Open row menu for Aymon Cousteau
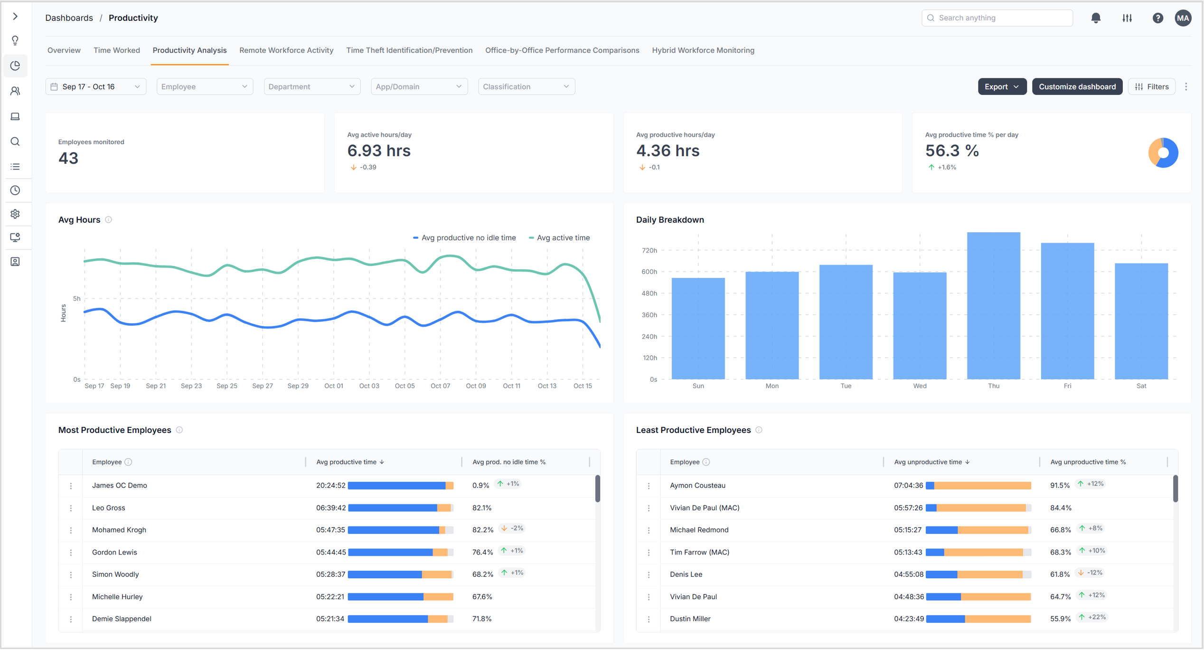The height and width of the screenshot is (650, 1204). click(649, 486)
